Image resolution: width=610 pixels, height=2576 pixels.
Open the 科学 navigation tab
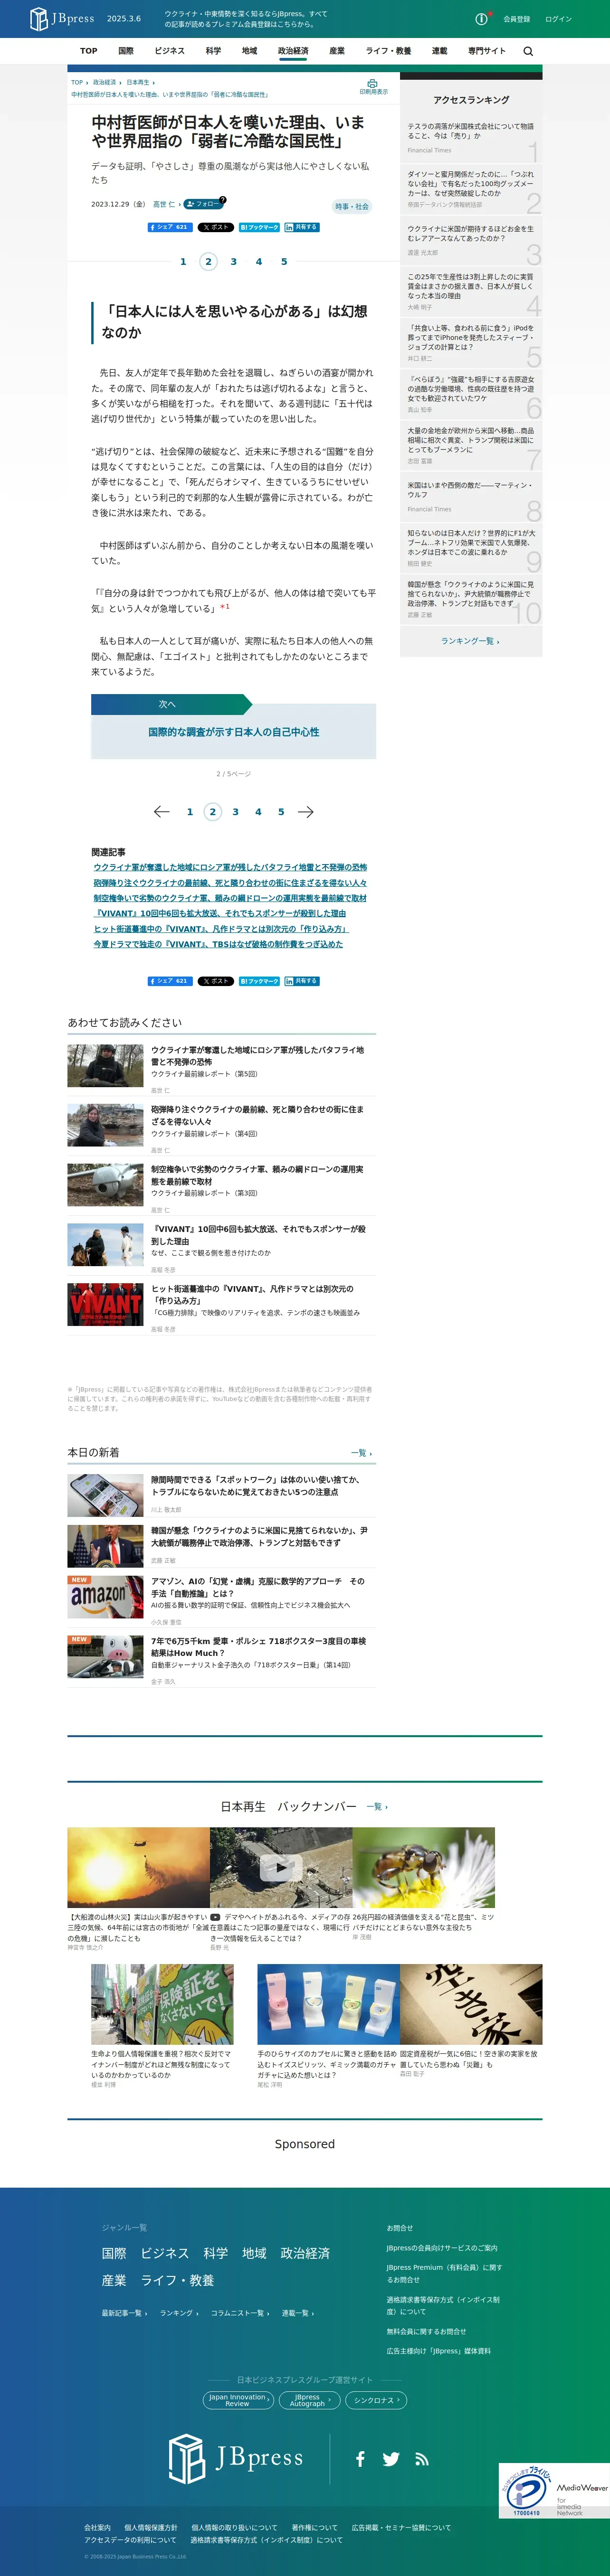213,51
